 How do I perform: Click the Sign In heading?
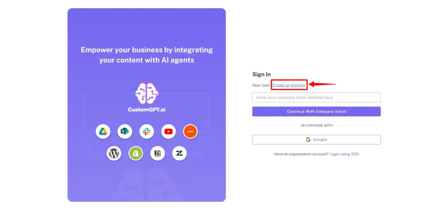coord(261,74)
